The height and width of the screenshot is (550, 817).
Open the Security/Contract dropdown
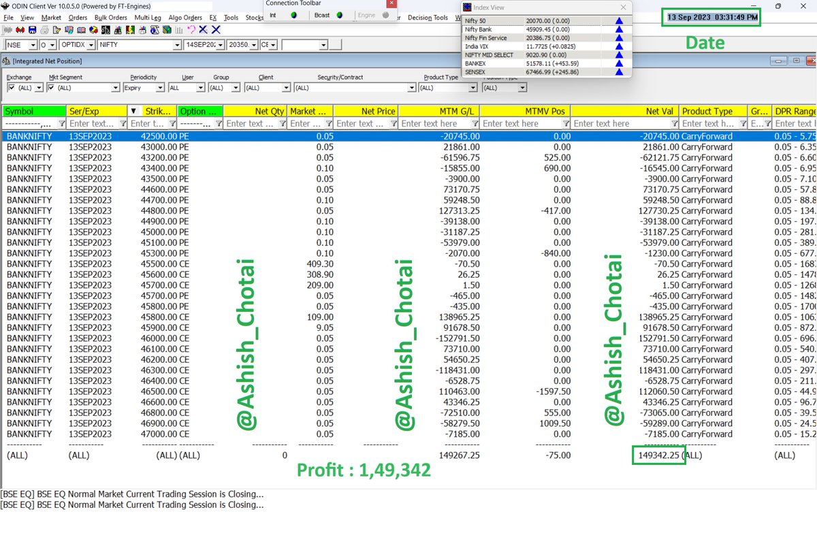tap(411, 88)
